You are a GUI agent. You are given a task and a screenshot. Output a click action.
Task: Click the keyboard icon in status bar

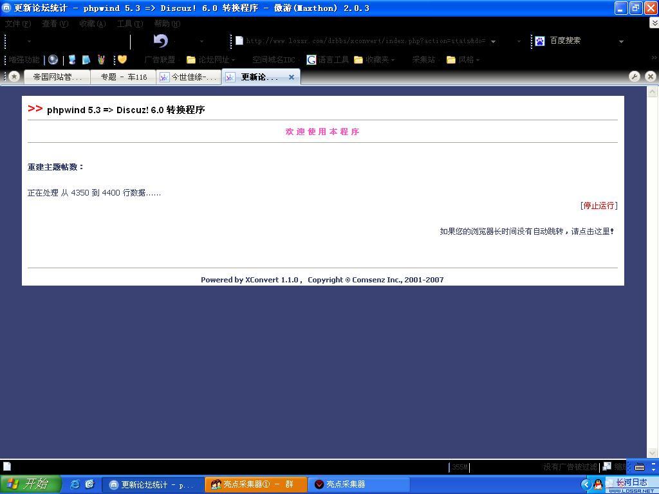[640, 467]
